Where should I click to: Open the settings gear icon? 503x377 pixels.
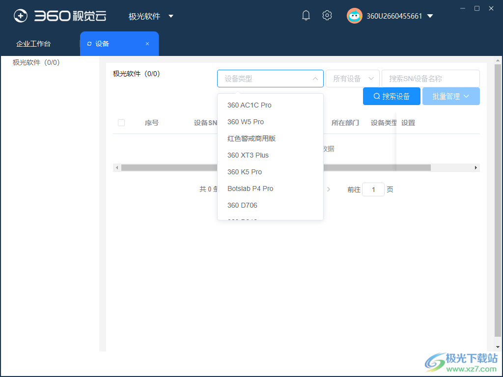[327, 15]
